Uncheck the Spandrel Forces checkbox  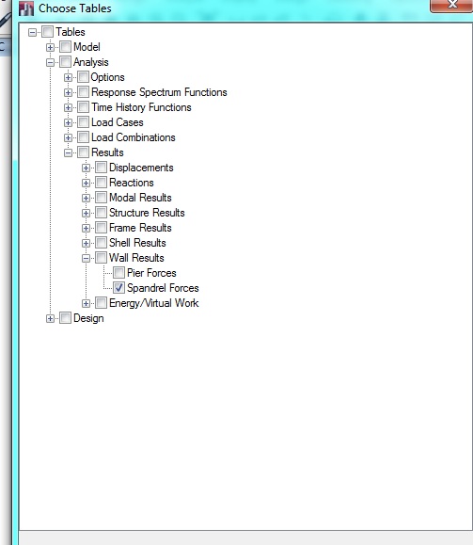(x=118, y=288)
